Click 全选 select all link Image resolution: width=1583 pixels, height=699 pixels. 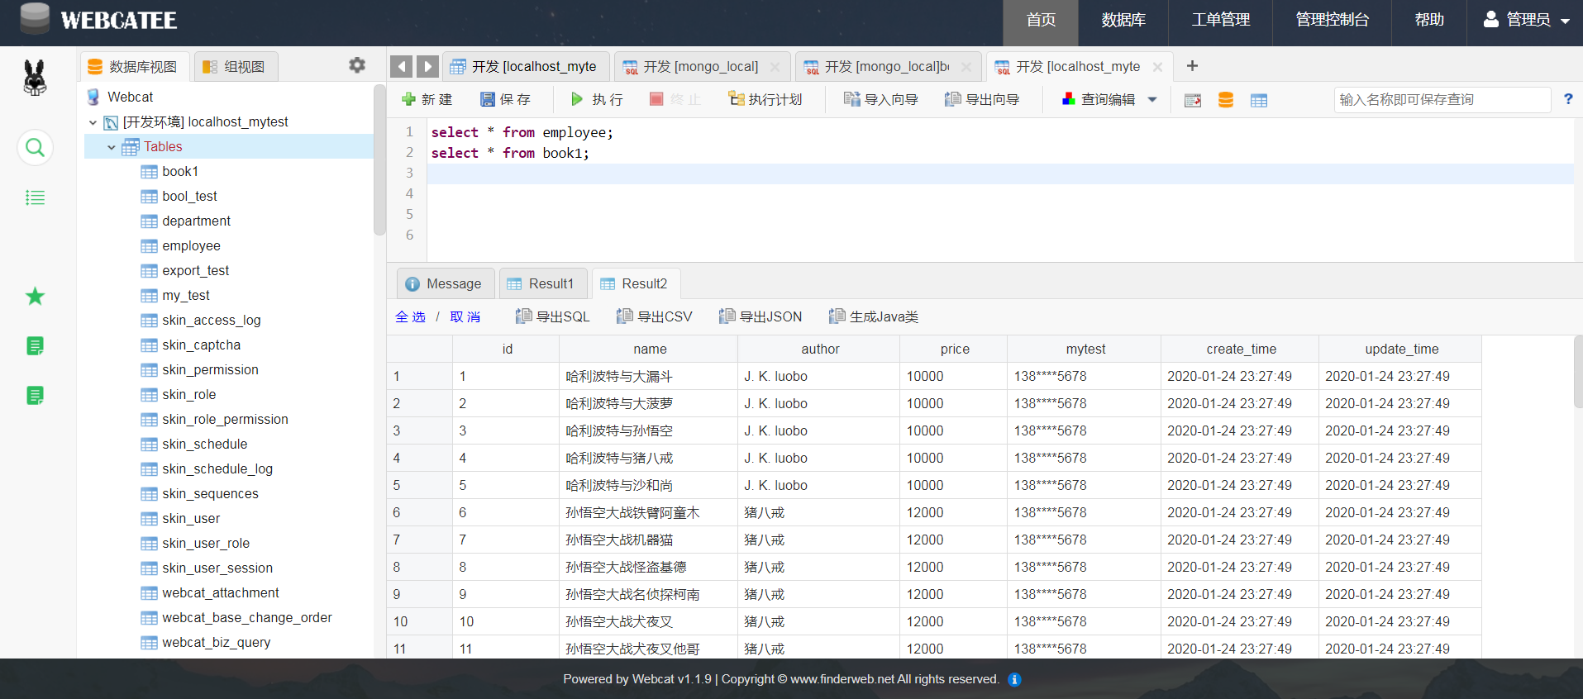coord(410,316)
